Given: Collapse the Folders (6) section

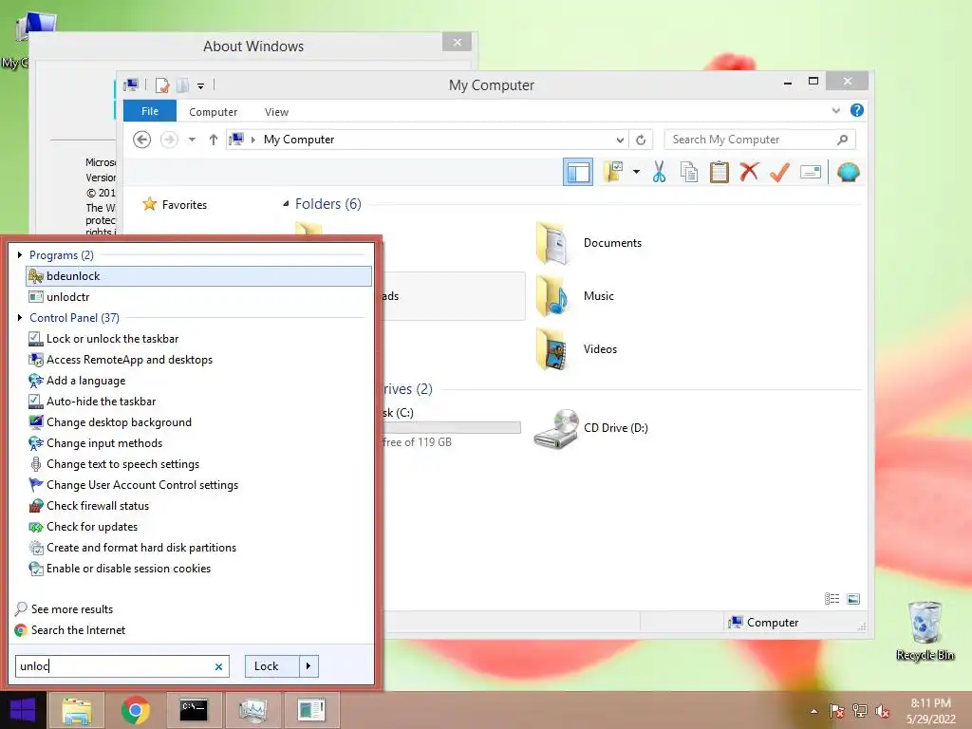Looking at the screenshot, I should (x=286, y=203).
